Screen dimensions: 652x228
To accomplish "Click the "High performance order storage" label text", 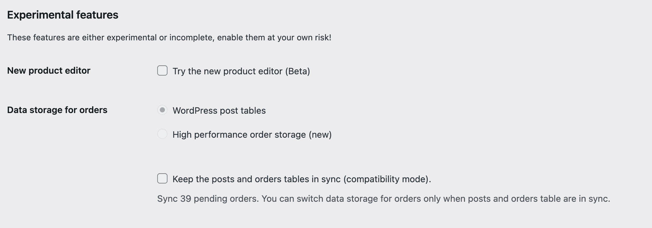I will 239,134.
